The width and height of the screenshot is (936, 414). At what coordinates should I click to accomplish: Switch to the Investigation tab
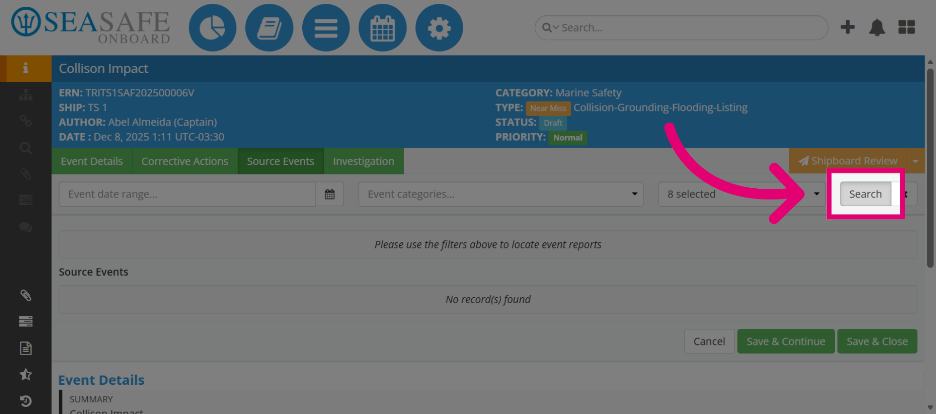tap(363, 161)
